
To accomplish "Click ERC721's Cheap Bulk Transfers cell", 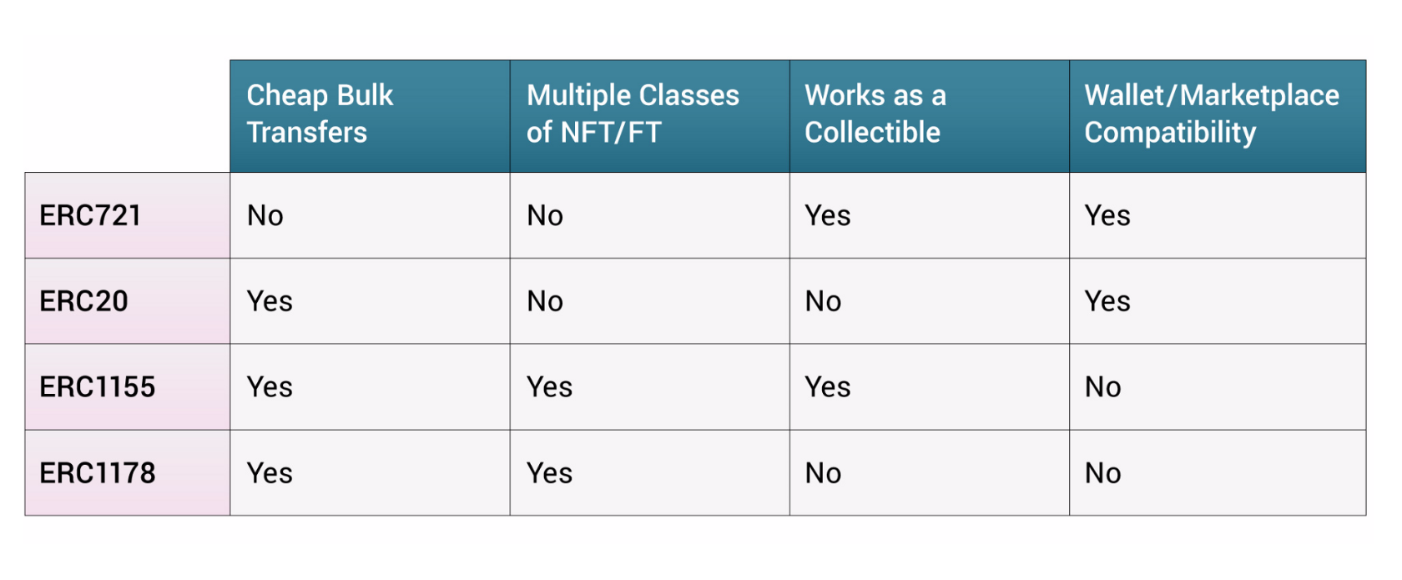I will coord(370,215).
